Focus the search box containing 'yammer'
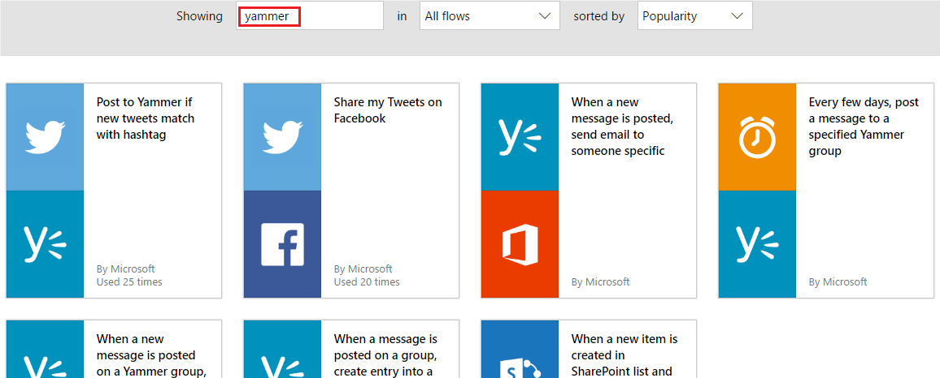Viewport: 940px width, 378px height. pos(310,16)
